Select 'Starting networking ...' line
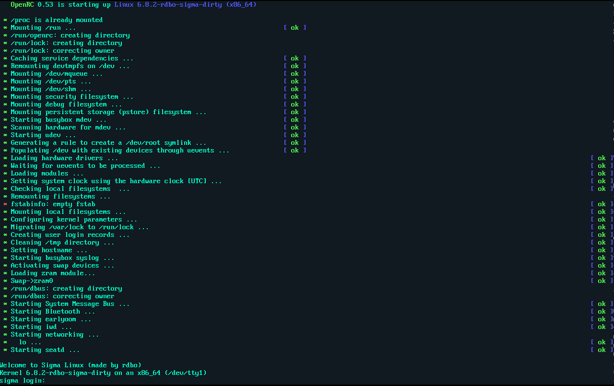The image size is (614, 386). pyautogui.click(x=55, y=335)
